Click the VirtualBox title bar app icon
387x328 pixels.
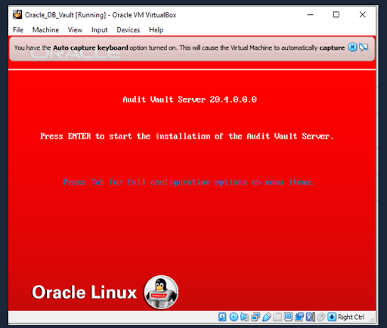17,15
